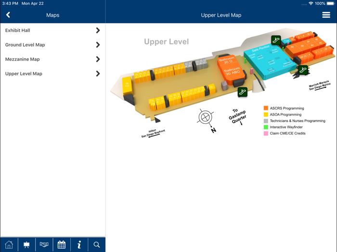This screenshot has width=337, height=252.
Task: Expand the Ground Level Map chevron
Action: pyautogui.click(x=98, y=45)
